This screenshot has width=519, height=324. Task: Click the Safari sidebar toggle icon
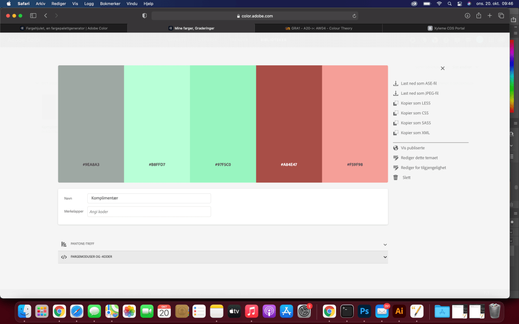(x=33, y=16)
